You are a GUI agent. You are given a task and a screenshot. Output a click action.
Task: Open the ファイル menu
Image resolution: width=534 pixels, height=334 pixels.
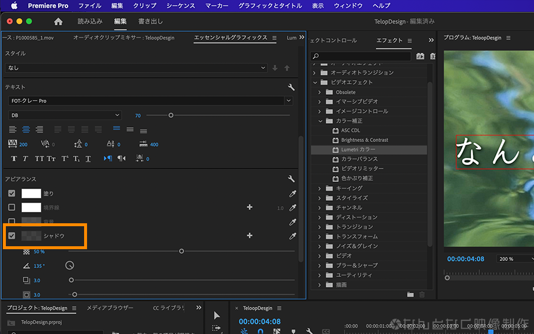coord(90,6)
